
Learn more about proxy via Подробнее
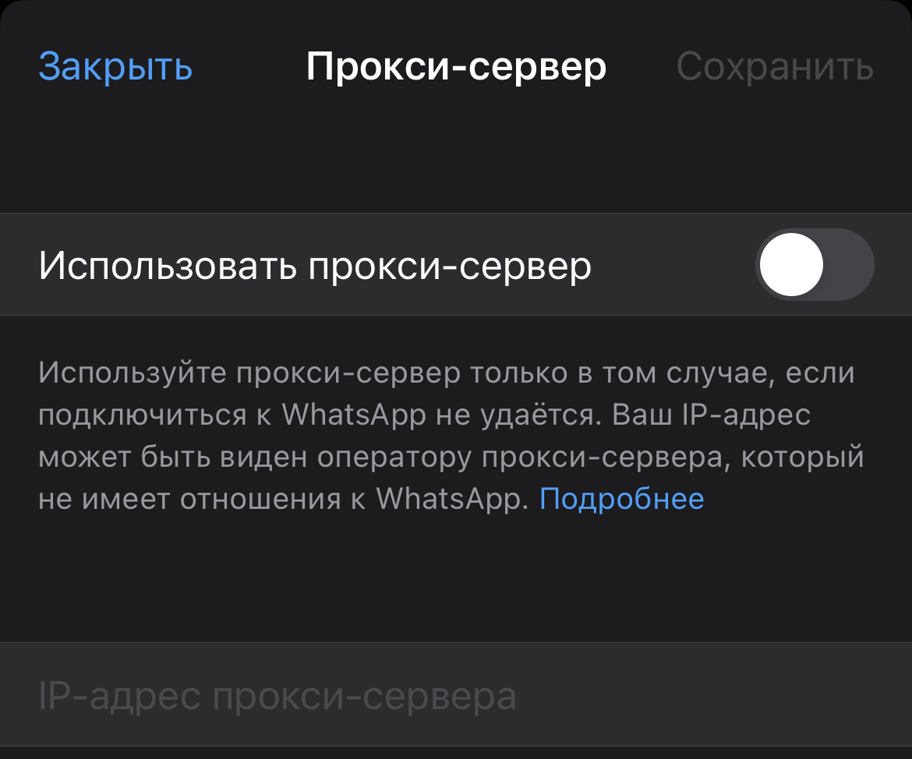pos(621,499)
